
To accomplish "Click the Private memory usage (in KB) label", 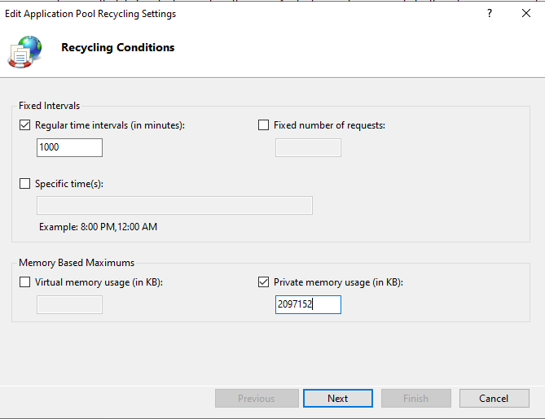I will point(339,282).
